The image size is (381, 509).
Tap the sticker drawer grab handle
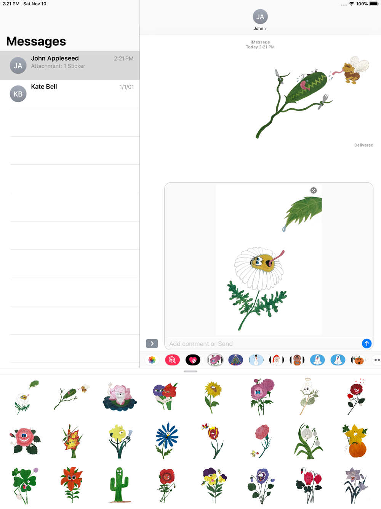(x=190, y=371)
